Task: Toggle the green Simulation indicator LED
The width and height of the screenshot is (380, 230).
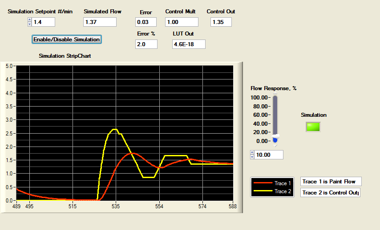Action: (x=313, y=127)
